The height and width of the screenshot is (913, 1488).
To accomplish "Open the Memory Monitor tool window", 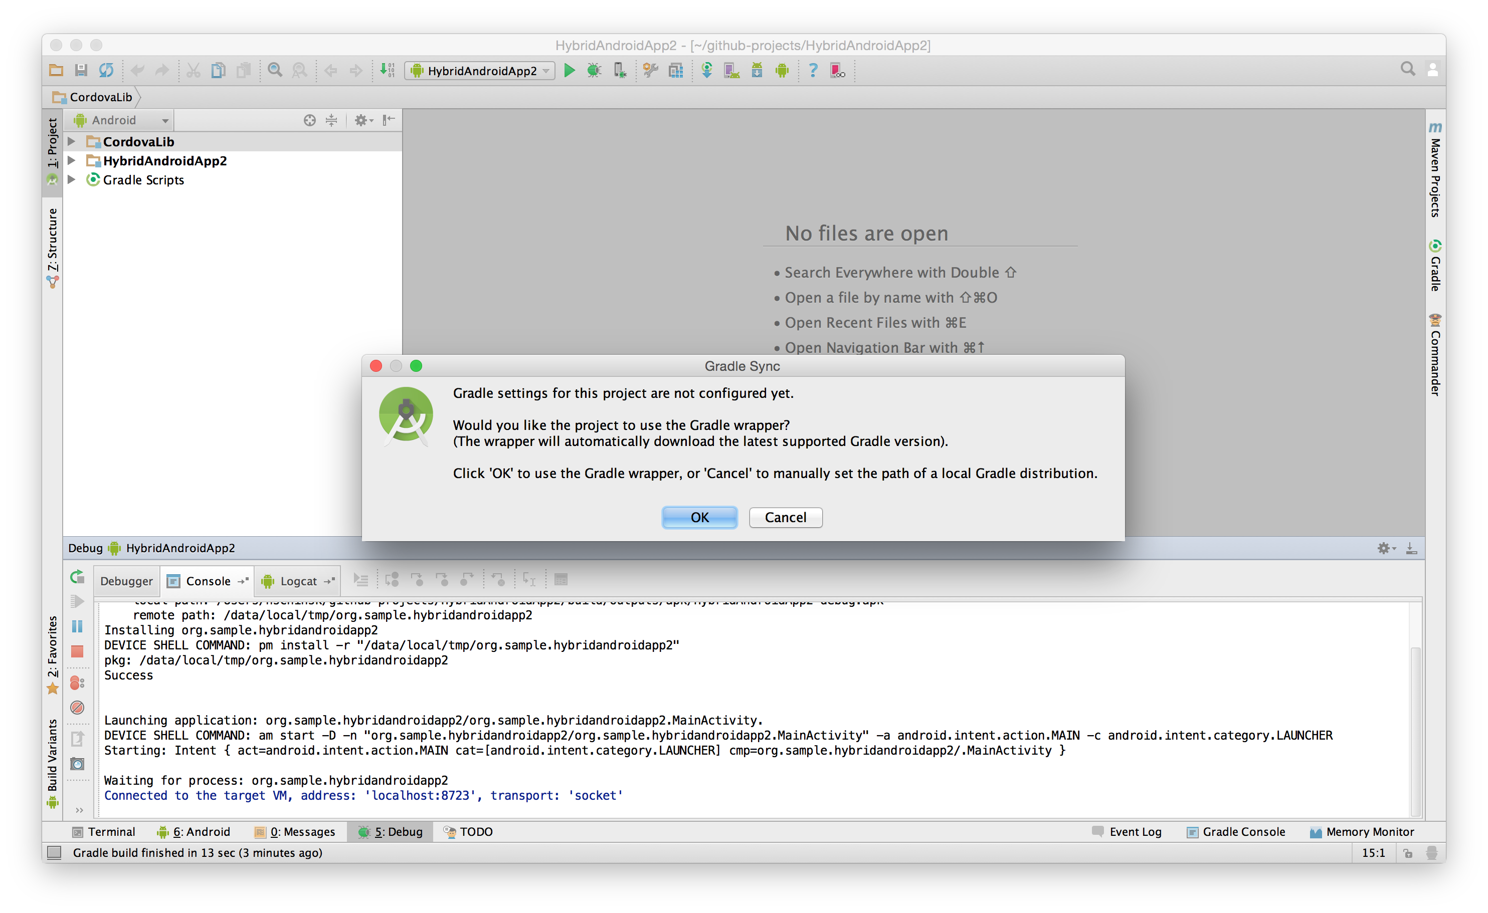I will click(x=1362, y=831).
